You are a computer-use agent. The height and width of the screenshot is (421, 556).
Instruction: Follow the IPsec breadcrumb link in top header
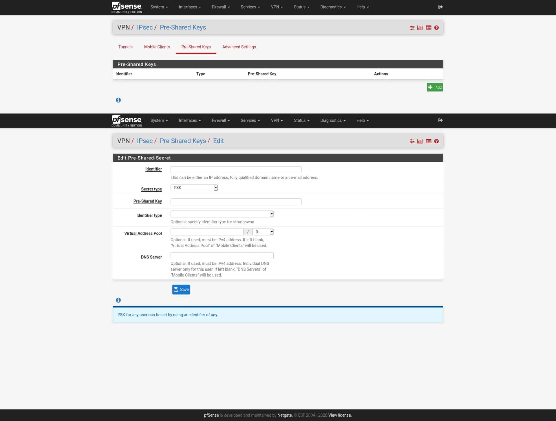tap(145, 27)
